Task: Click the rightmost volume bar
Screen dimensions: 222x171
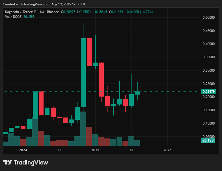Action: (137, 143)
